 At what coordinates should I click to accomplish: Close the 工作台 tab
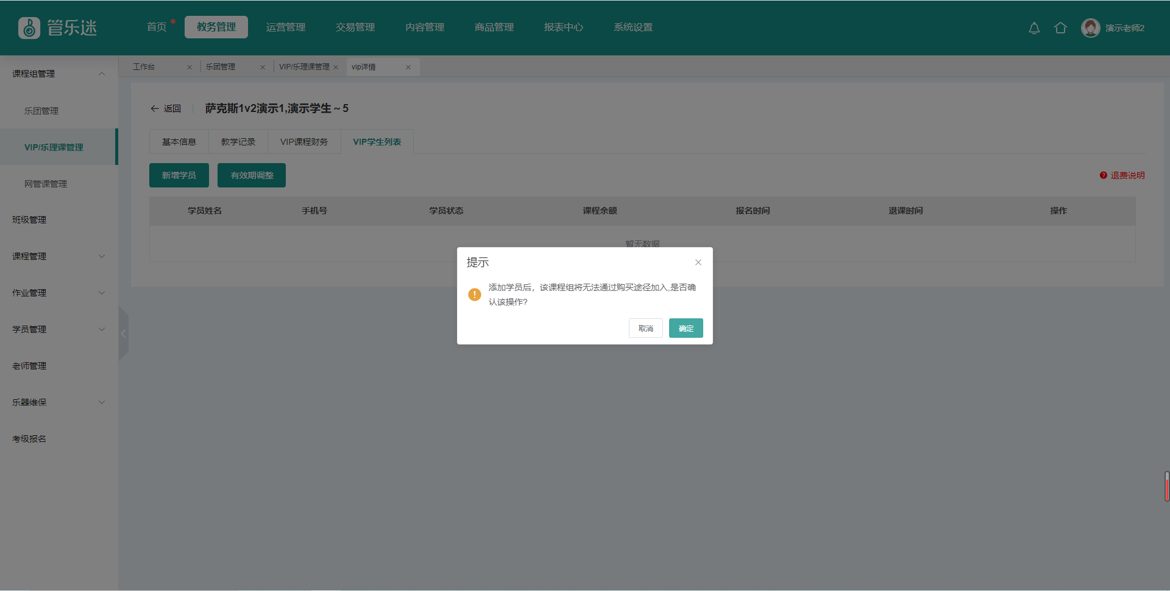click(190, 67)
